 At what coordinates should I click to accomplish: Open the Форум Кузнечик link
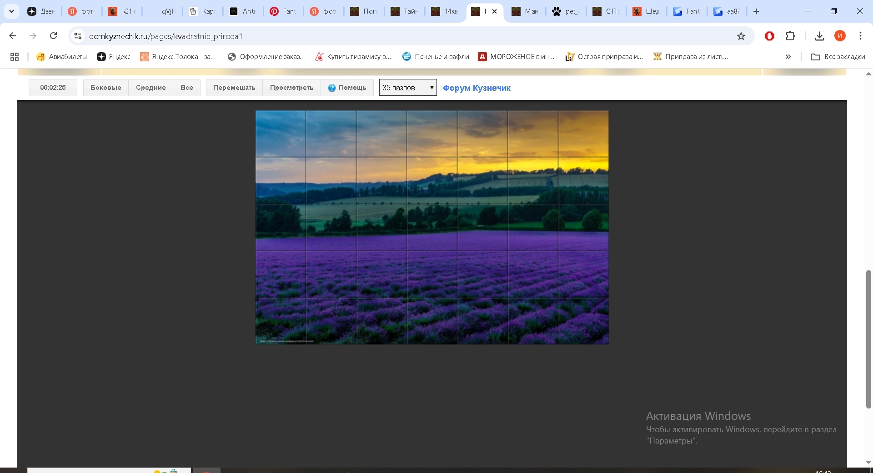coord(477,88)
